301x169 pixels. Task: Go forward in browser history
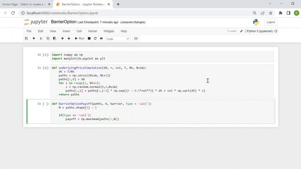pos(5,13)
